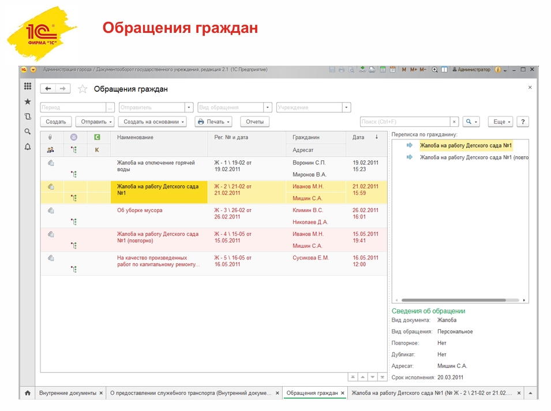This screenshot has width=551, height=411.
Task: Open History icon in left sidebar
Action: [x=27, y=116]
